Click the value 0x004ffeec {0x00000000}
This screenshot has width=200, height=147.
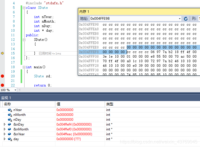coord(74,134)
